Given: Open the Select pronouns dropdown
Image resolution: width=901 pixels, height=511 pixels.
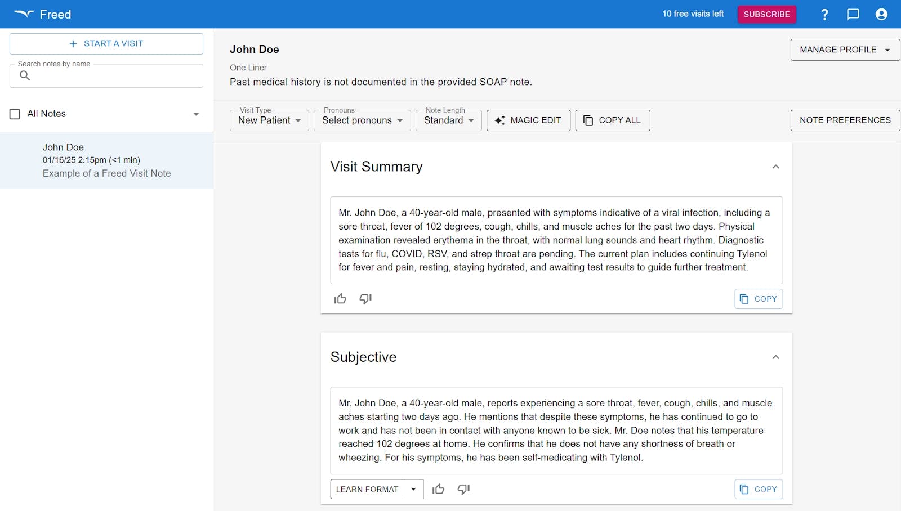Looking at the screenshot, I should click(362, 120).
